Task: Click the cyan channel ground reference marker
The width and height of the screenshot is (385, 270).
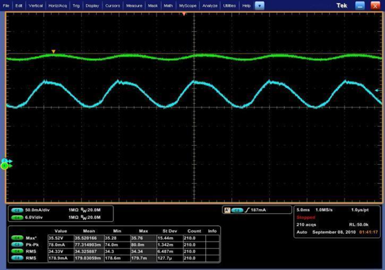Action: click(x=7, y=161)
